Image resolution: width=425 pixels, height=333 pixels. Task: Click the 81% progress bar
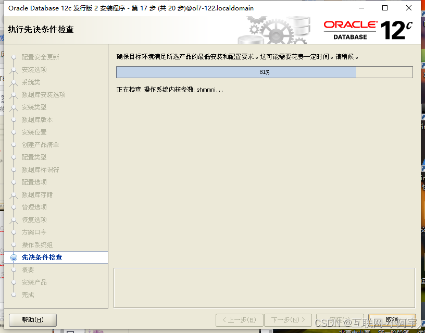(265, 72)
